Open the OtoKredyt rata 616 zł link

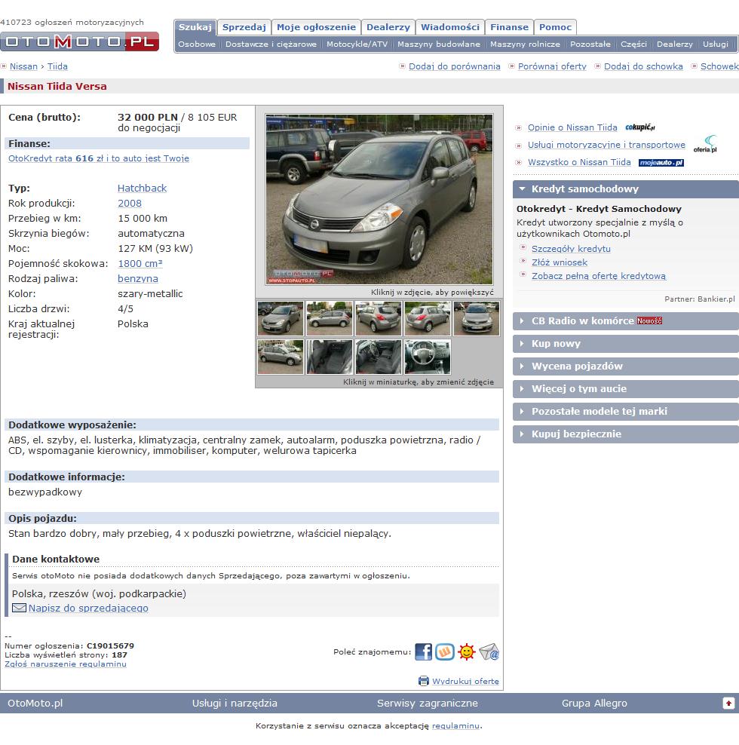pos(99,158)
